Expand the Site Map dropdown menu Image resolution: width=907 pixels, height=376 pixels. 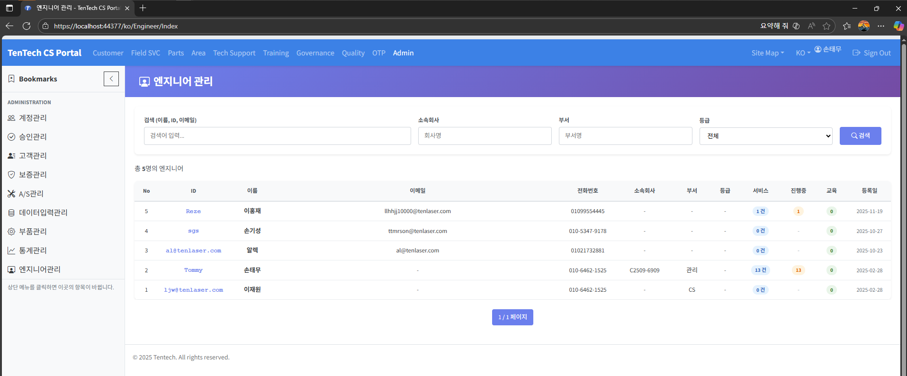pyautogui.click(x=767, y=53)
